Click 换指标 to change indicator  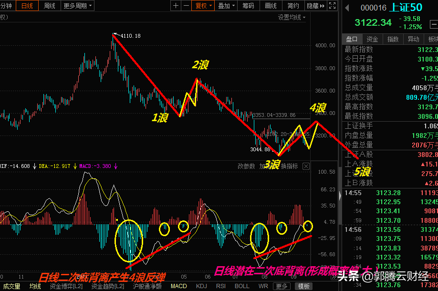pos(290,166)
